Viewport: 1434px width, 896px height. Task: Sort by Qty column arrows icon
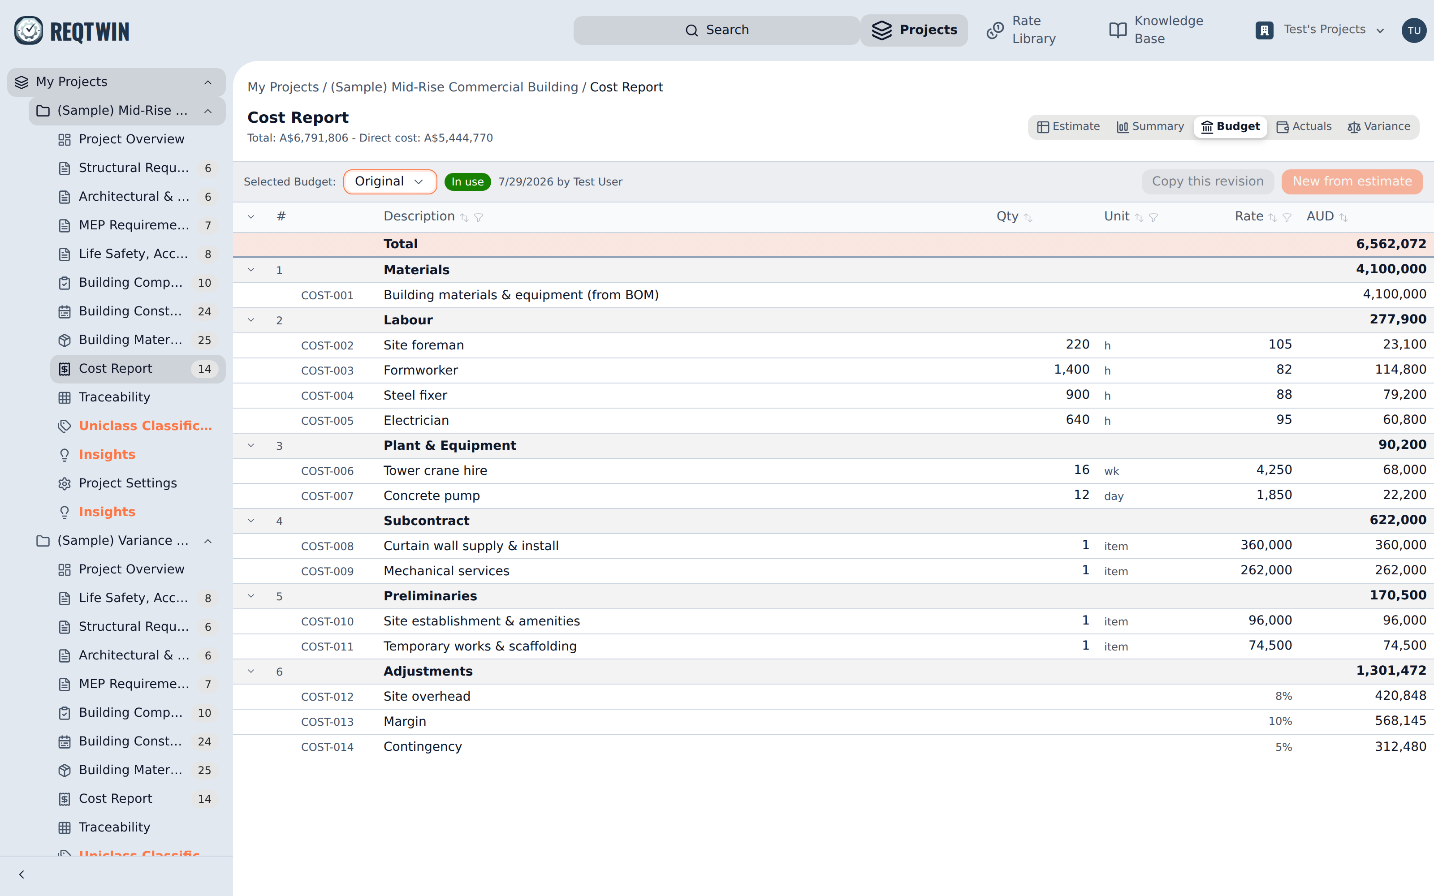(1028, 217)
